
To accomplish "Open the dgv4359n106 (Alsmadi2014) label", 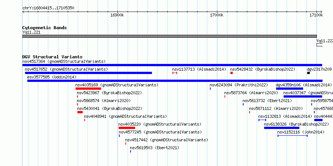I will click(x=304, y=85).
